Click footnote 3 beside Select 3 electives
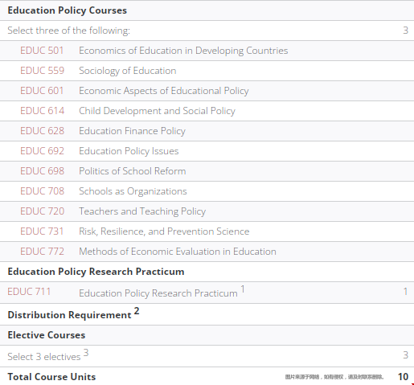This screenshot has height=385, width=414. (86, 353)
